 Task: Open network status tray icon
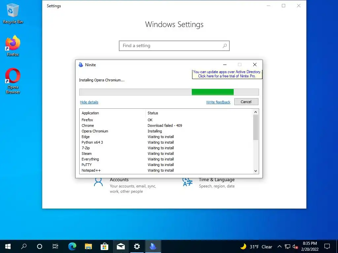287,246
